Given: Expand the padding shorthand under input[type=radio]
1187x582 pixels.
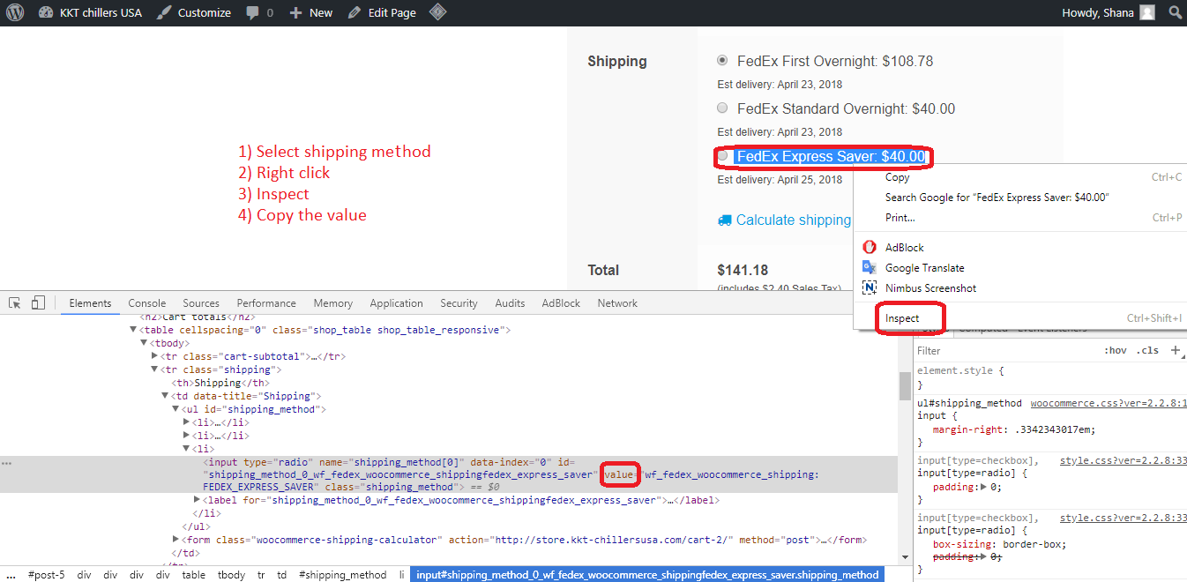Looking at the screenshot, I should (x=982, y=487).
